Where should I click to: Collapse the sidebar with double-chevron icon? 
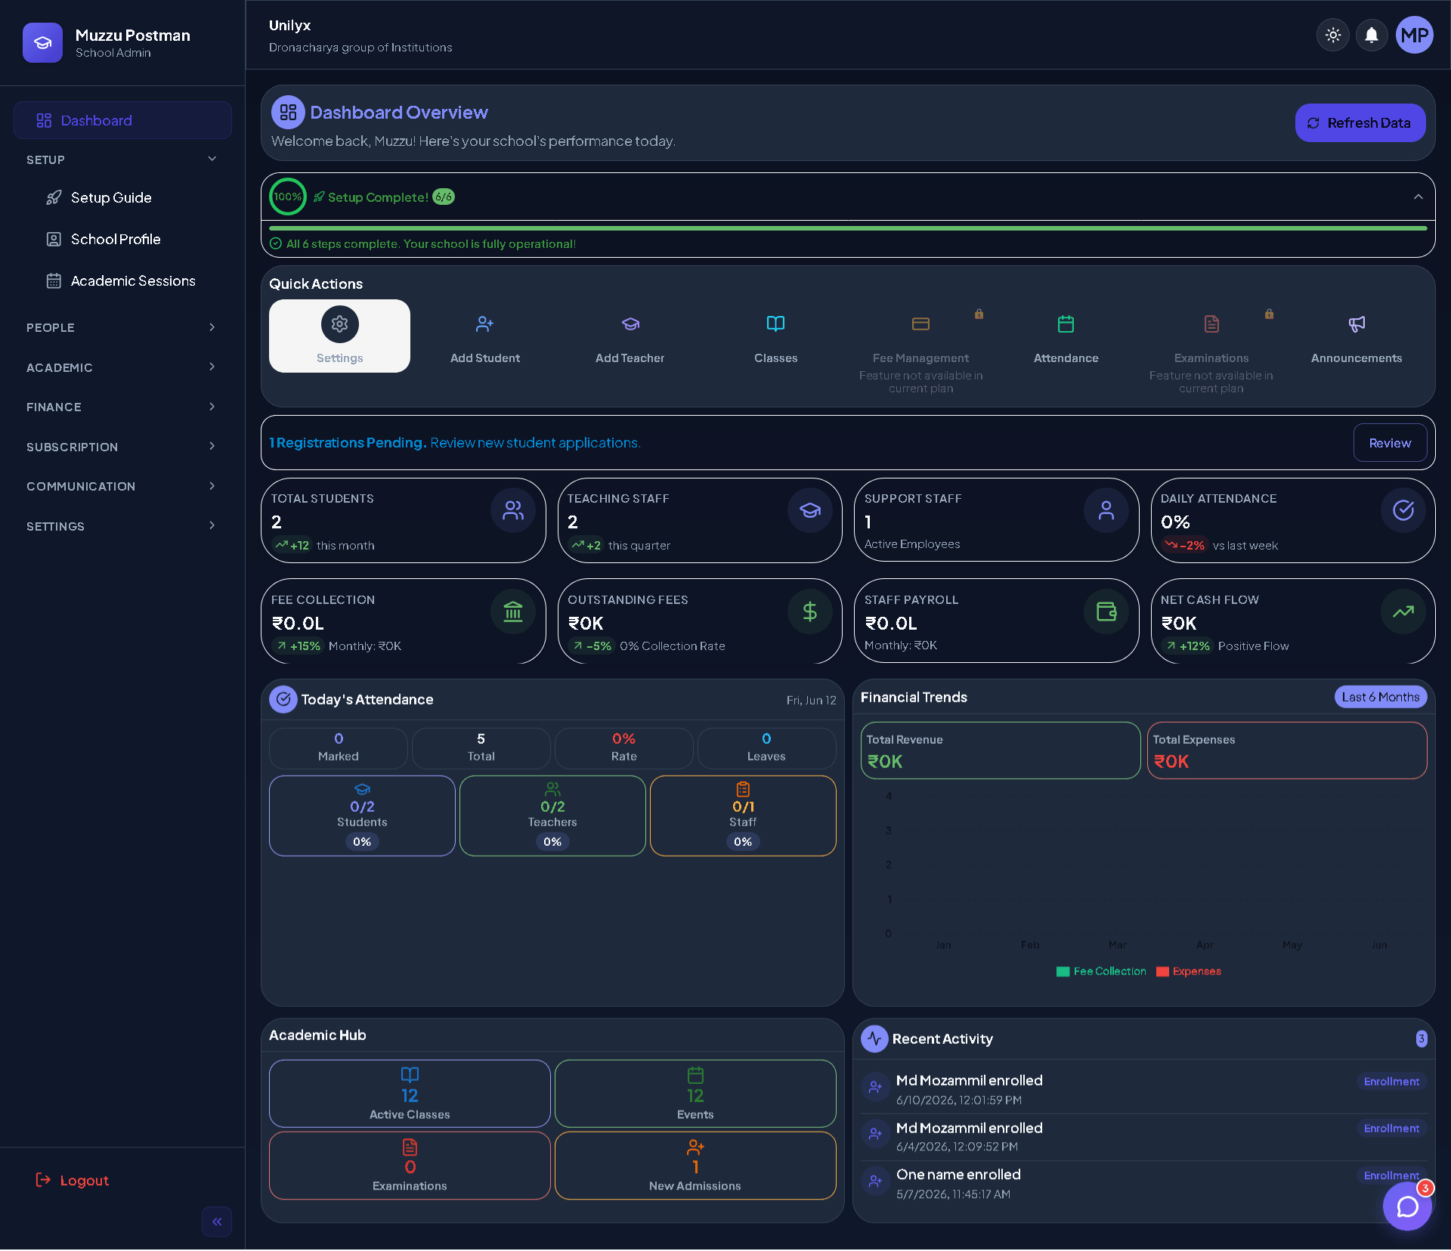pos(217,1222)
